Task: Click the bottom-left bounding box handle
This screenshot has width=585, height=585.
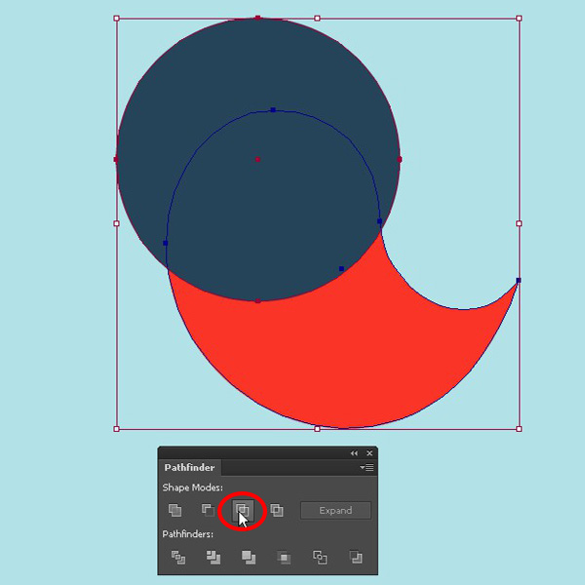Action: click(116, 429)
